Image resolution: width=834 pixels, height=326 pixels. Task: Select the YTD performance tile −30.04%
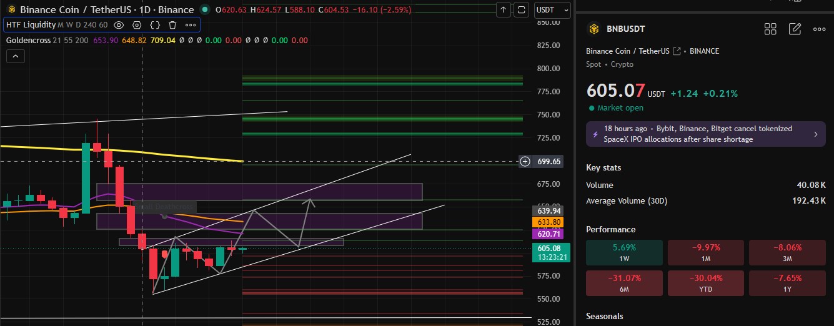tap(705, 282)
